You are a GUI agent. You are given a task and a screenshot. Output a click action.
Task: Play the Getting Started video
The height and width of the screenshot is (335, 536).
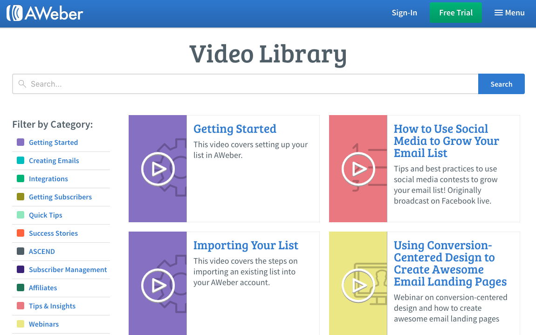pos(158,169)
